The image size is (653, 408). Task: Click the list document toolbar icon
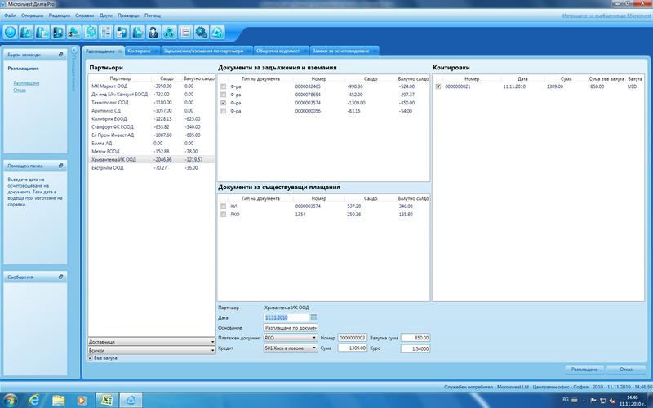[x=185, y=33]
